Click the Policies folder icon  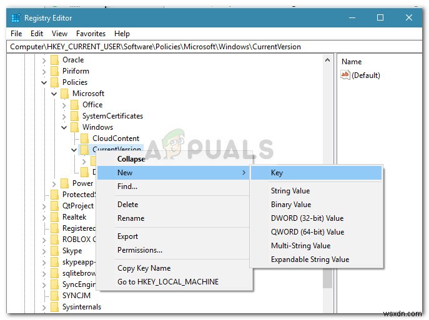tap(55, 82)
